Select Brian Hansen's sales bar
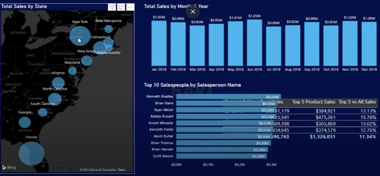Viewport: 380px width, 176px height. [222, 149]
